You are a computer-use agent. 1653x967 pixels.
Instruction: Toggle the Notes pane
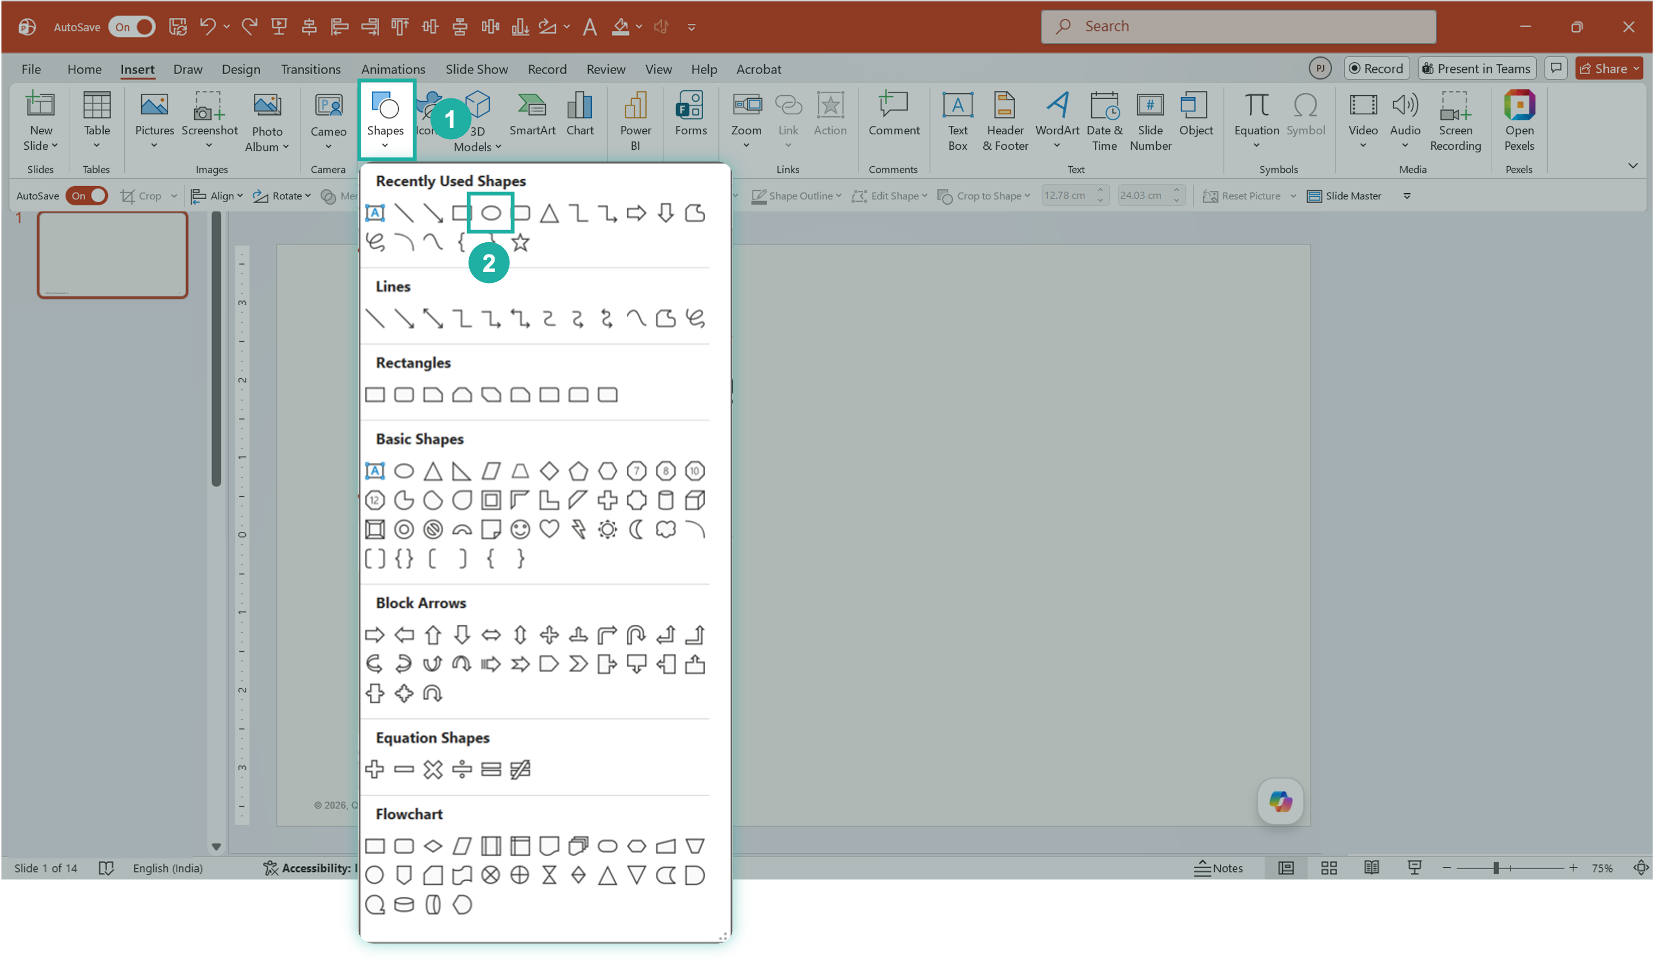(1218, 868)
